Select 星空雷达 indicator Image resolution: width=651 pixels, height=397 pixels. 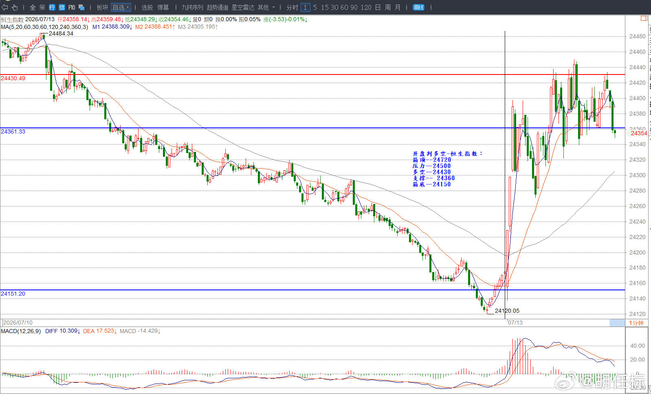pyautogui.click(x=243, y=7)
